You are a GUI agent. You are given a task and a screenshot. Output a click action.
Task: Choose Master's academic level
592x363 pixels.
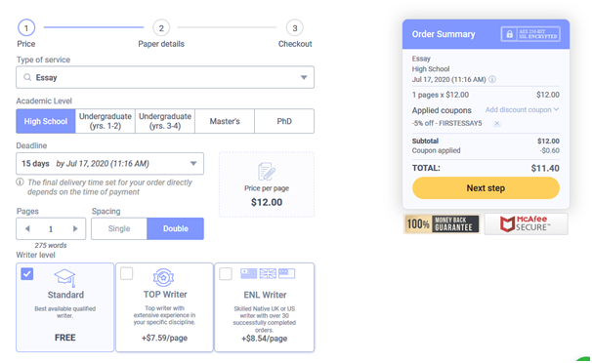click(225, 121)
